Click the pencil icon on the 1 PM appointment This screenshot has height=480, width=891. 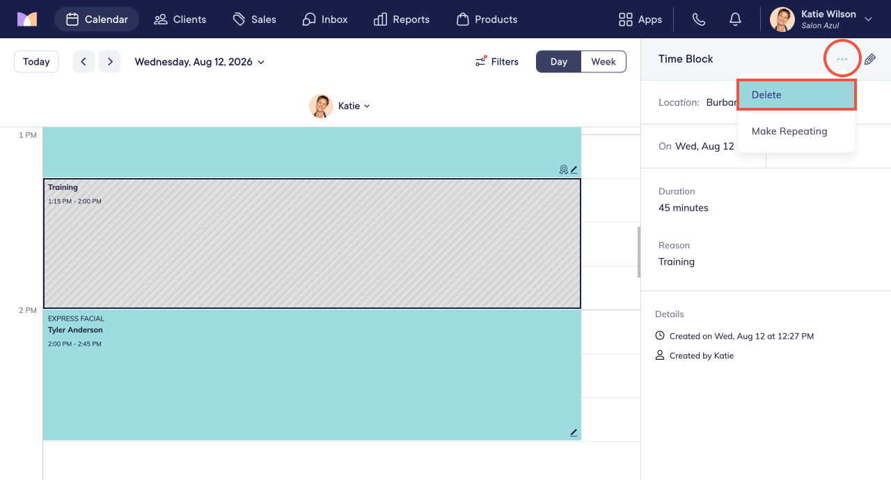[574, 169]
